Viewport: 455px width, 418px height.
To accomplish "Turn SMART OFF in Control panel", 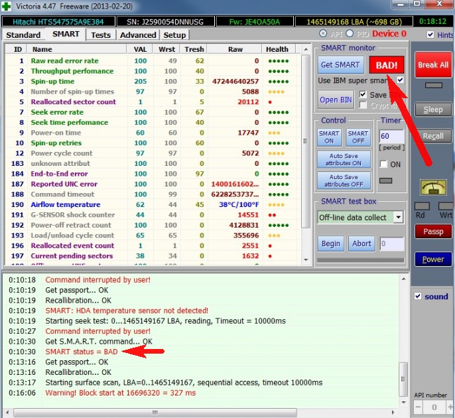I will click(357, 137).
